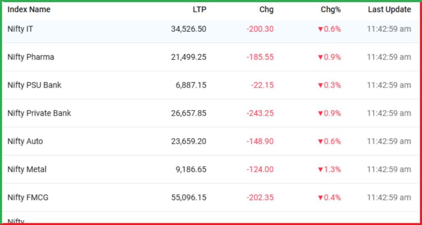The width and height of the screenshot is (422, 225).
Task: Click the down triangle in Nifty FMCG row
Action: tap(320, 198)
